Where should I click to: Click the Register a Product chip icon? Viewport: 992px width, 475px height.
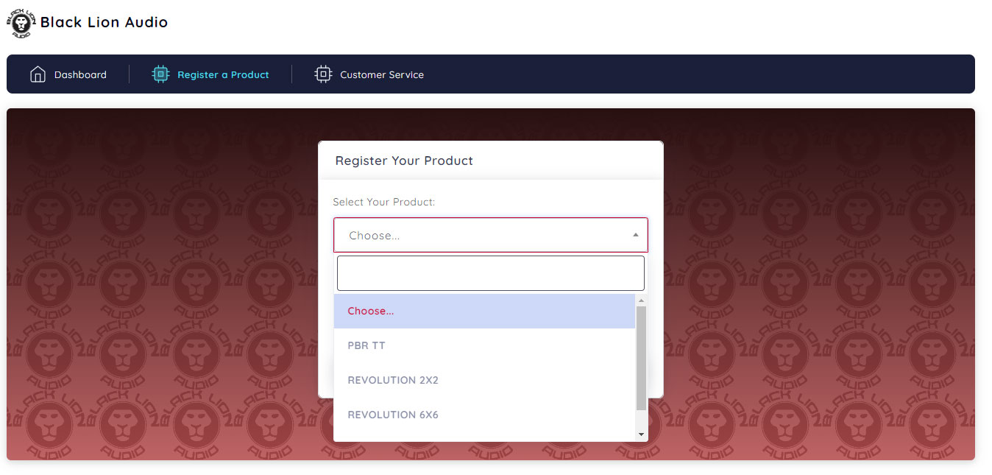[160, 74]
